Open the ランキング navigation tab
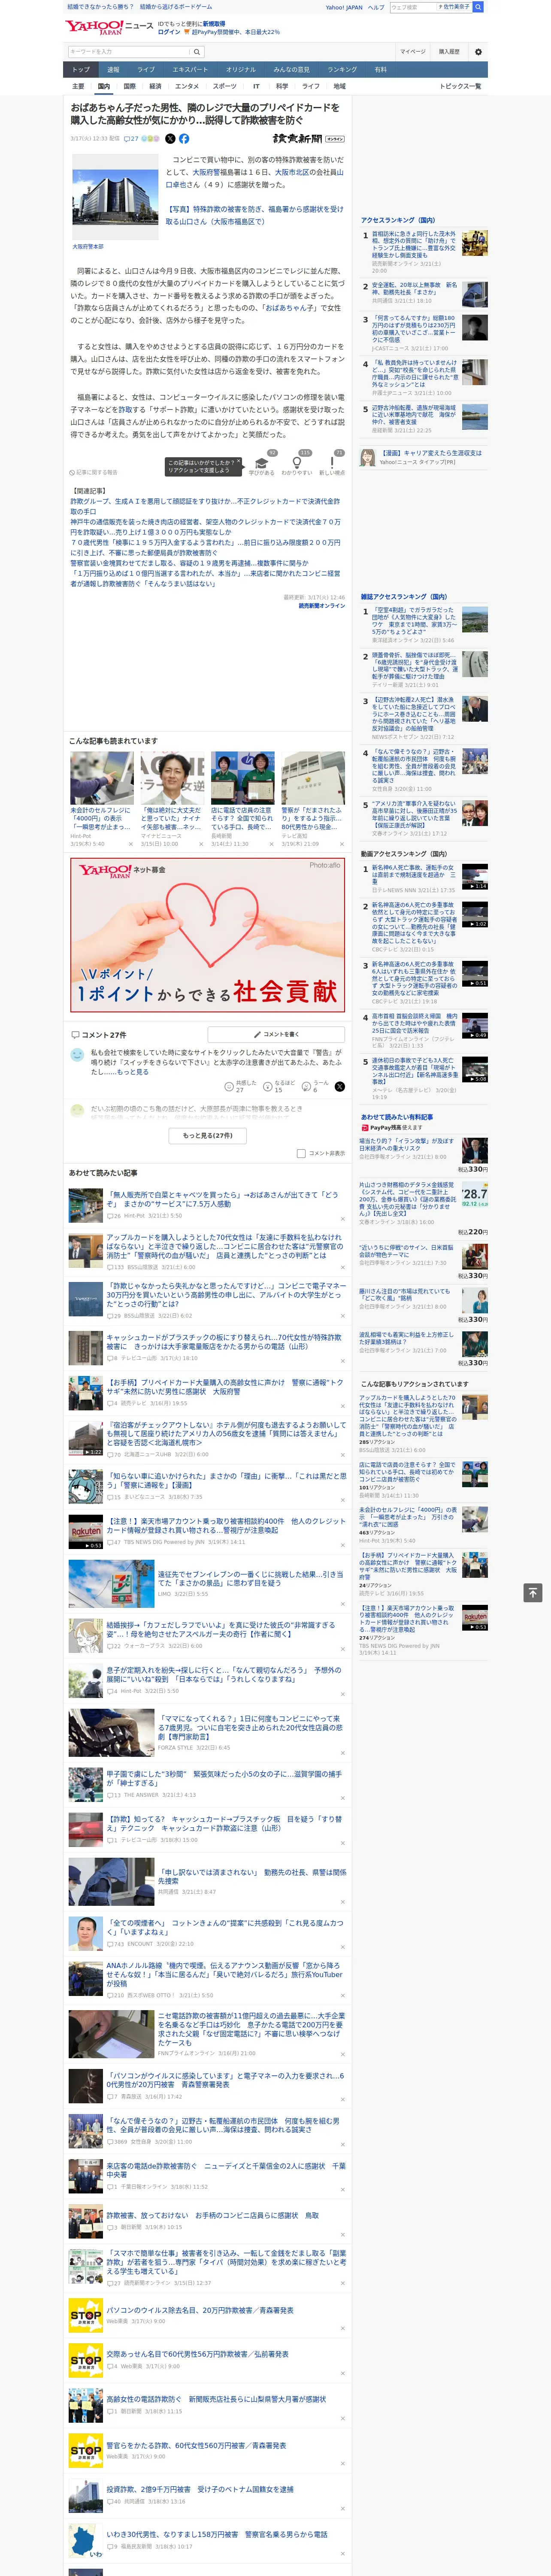This screenshot has width=551, height=2576. tap(343, 69)
